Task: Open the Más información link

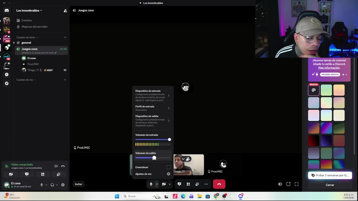Action: tap(329, 68)
